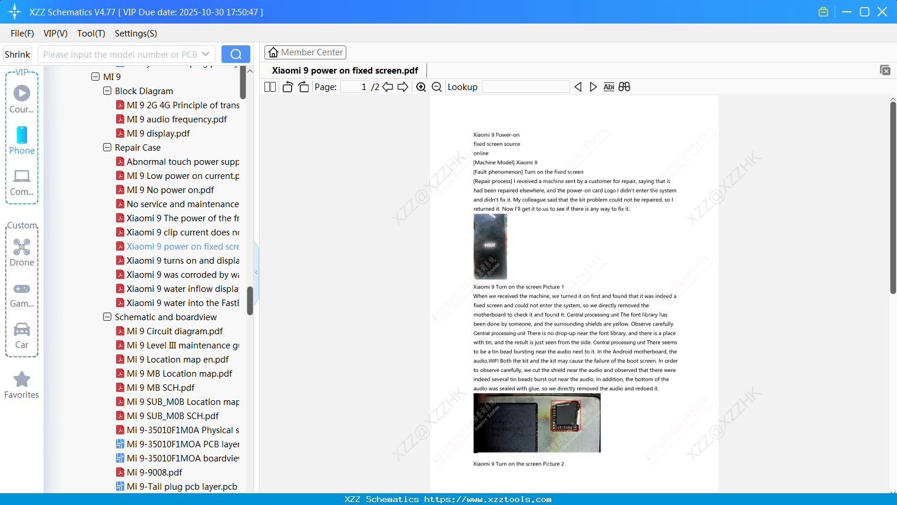Select the Car category icon
897x505 pixels.
pos(22,335)
